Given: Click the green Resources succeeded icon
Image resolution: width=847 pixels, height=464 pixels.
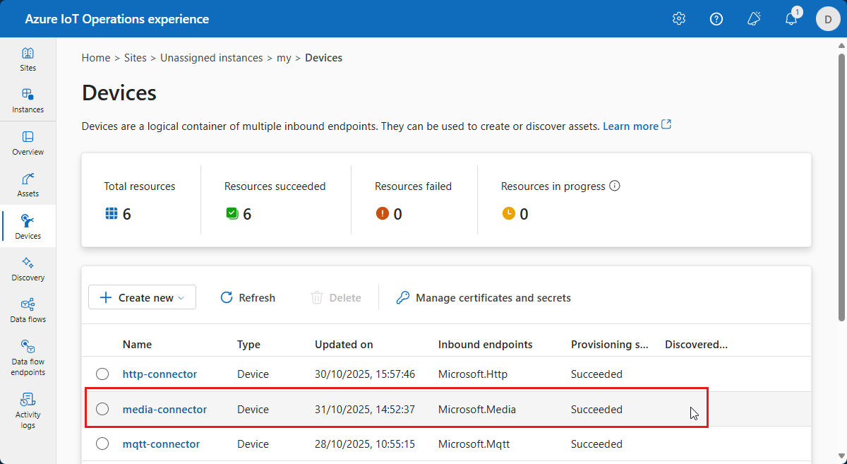Looking at the screenshot, I should 232,213.
